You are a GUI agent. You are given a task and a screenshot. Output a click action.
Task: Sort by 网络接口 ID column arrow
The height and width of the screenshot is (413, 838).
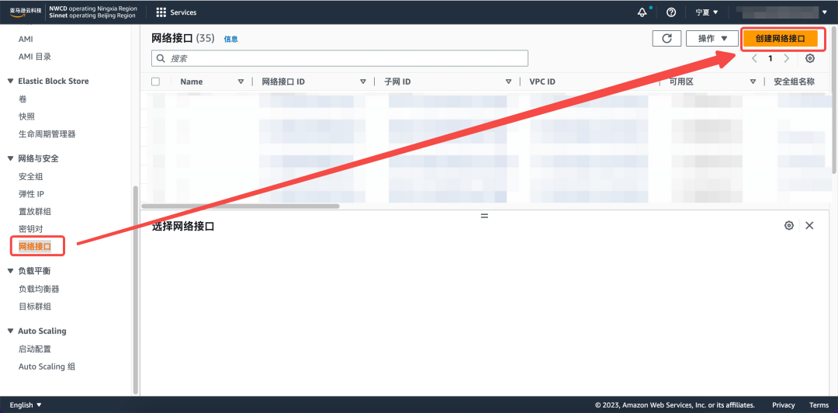[363, 82]
